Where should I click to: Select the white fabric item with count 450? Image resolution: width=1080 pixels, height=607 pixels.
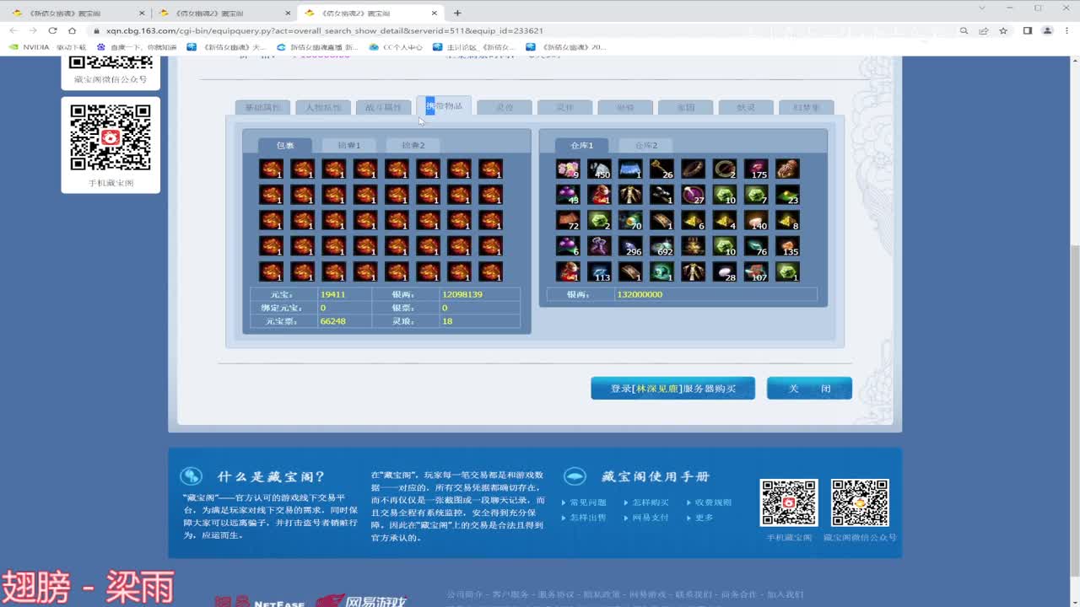click(x=598, y=168)
